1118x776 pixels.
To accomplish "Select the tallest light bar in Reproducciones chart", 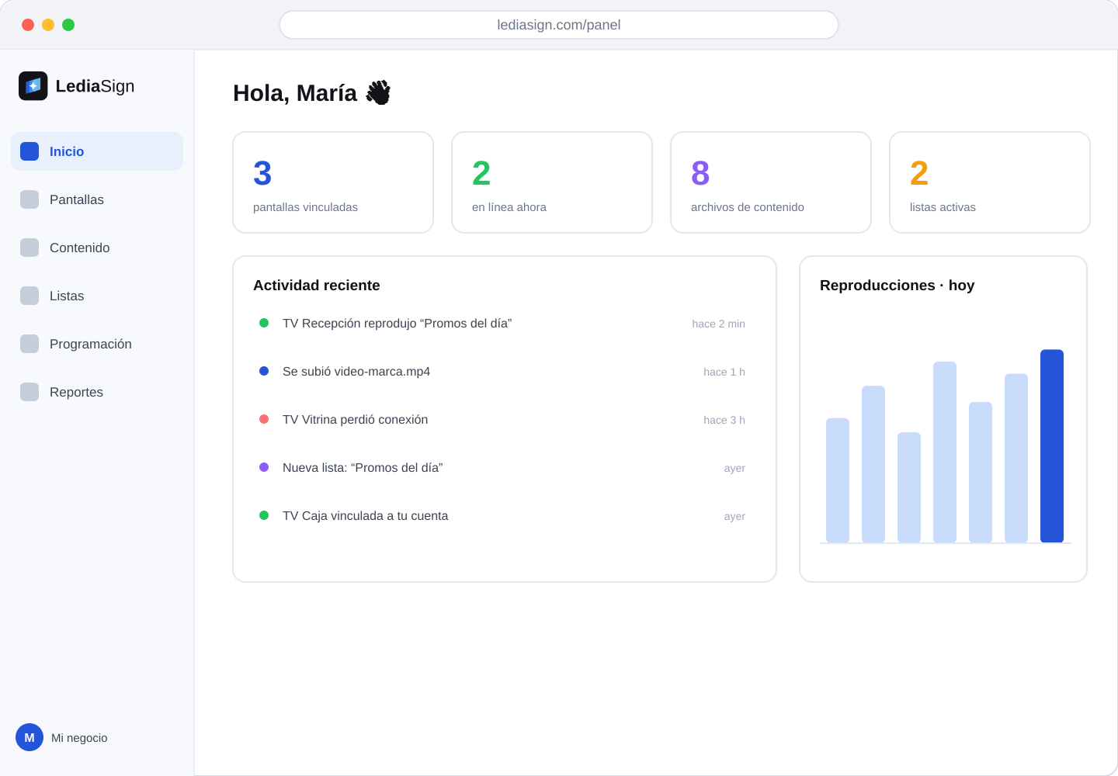I will click(x=945, y=452).
